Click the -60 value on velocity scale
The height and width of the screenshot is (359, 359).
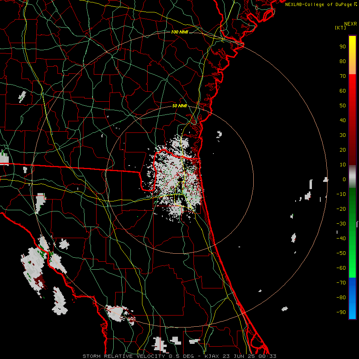(x=341, y=268)
